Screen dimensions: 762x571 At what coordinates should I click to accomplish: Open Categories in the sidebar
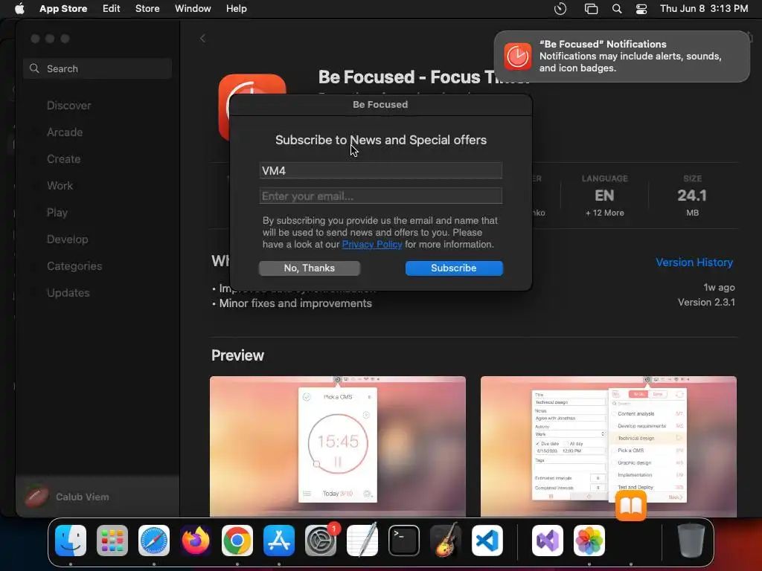point(74,265)
